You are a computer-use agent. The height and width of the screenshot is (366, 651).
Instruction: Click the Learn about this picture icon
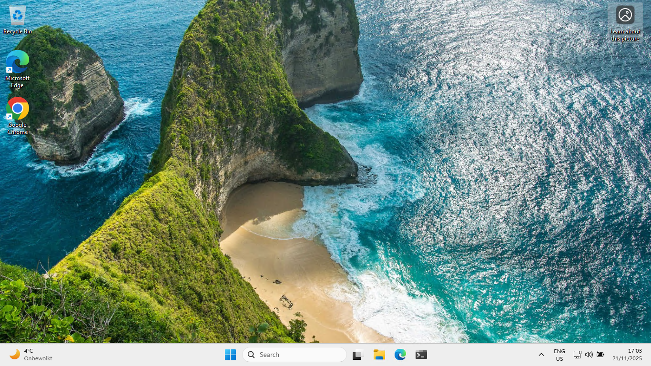click(x=625, y=15)
